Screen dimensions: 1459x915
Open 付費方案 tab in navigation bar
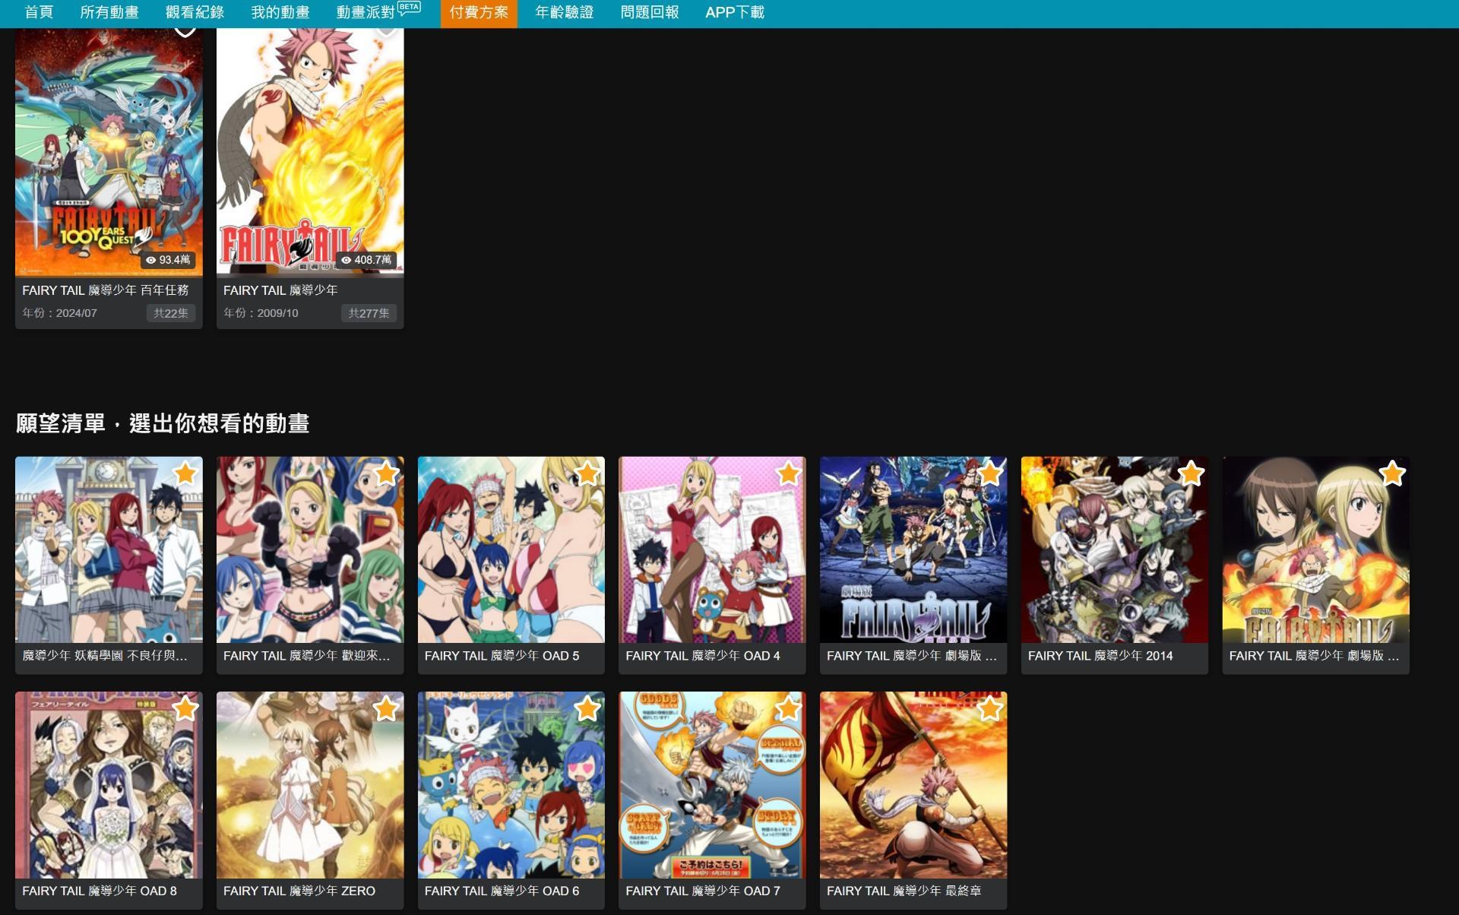[x=479, y=13]
